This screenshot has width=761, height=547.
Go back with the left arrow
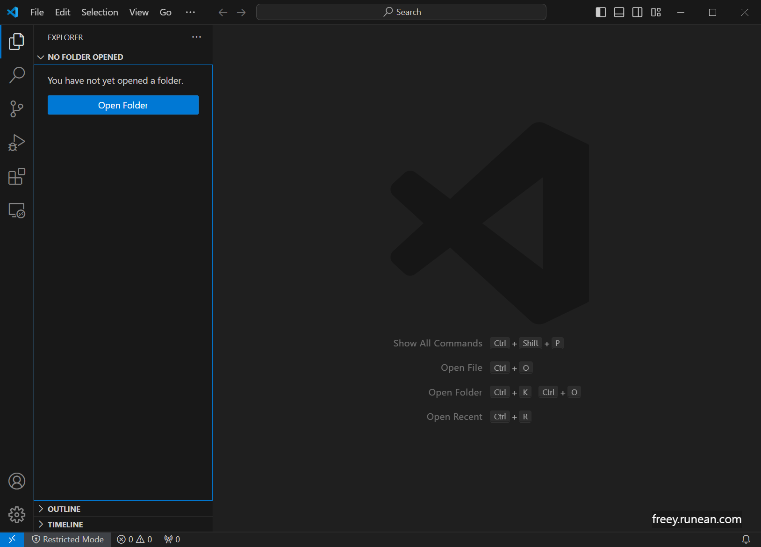pos(223,13)
